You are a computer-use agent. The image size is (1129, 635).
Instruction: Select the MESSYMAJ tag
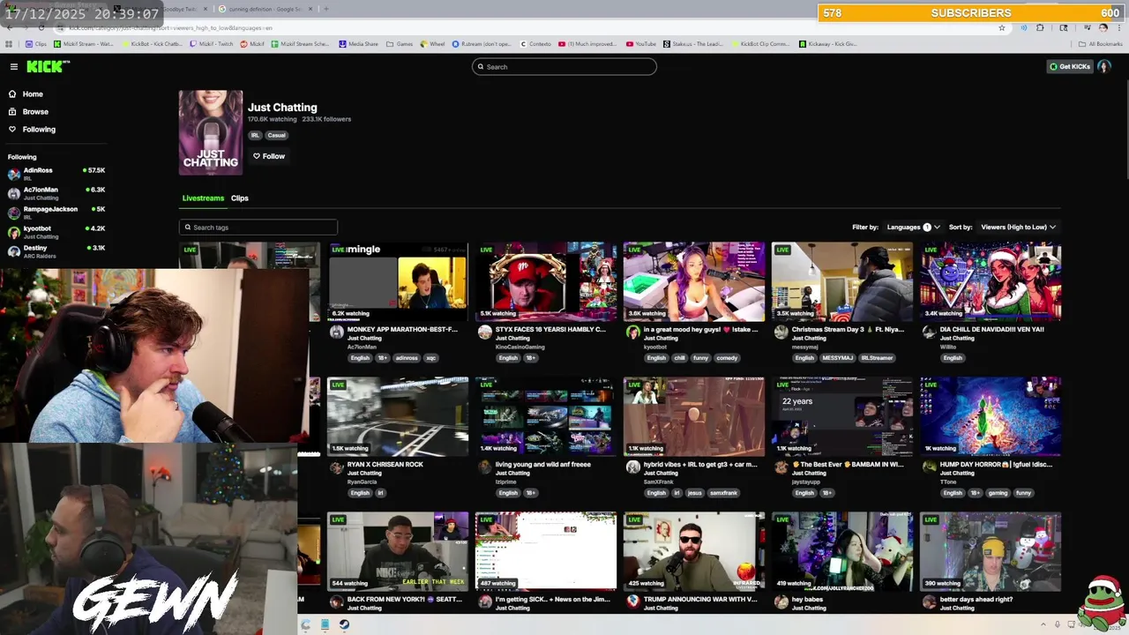837,358
